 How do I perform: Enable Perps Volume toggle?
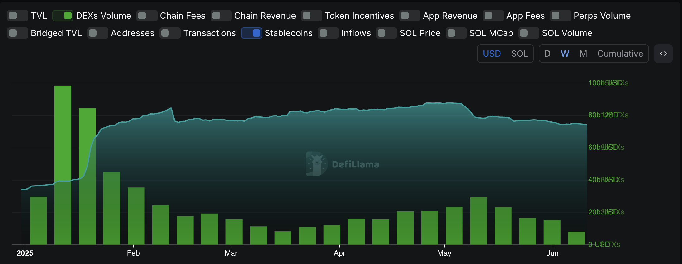[x=561, y=16]
